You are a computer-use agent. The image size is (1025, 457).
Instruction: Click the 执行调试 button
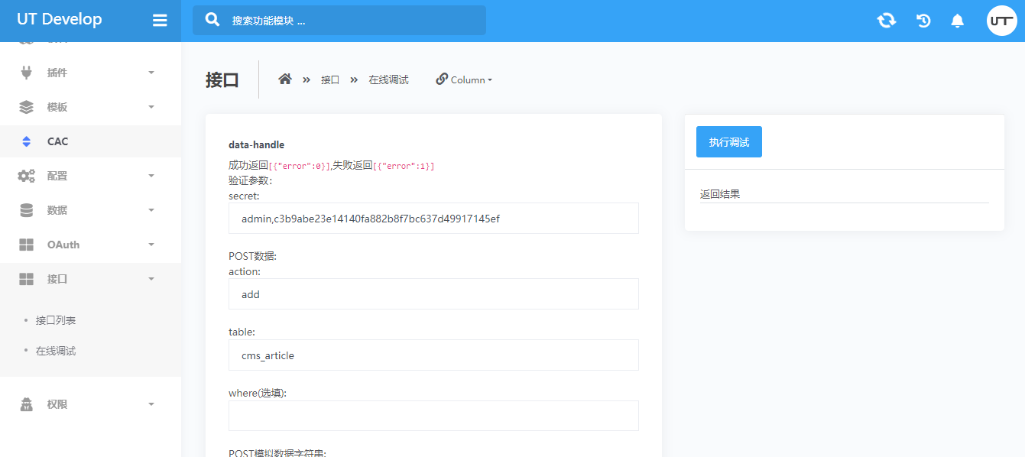728,142
